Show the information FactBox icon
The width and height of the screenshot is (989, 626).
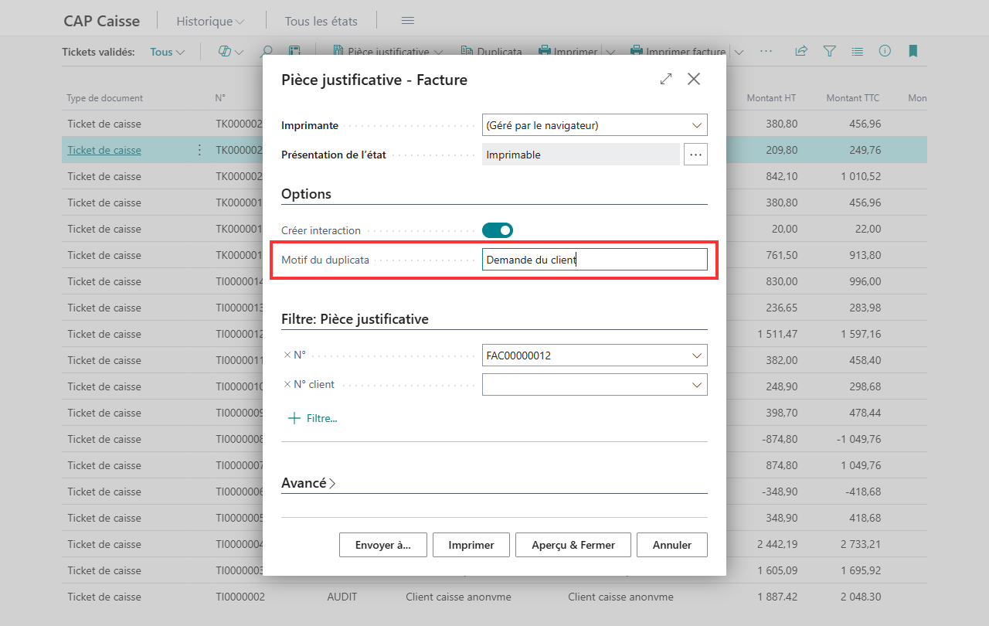pos(885,52)
